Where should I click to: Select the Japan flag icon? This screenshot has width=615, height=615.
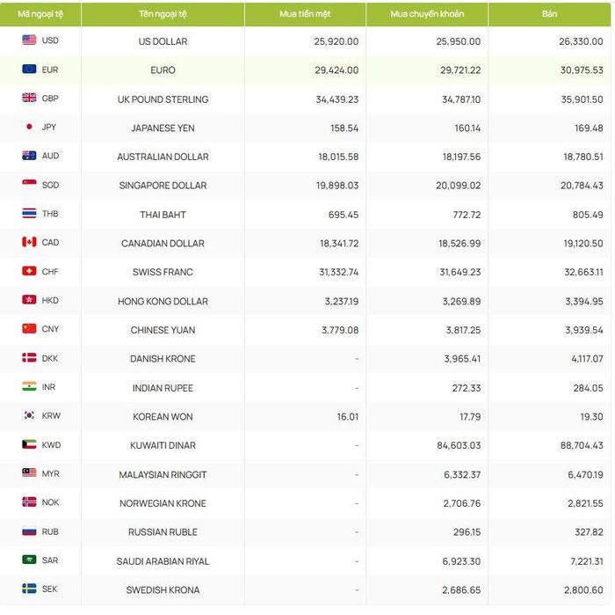[29, 127]
